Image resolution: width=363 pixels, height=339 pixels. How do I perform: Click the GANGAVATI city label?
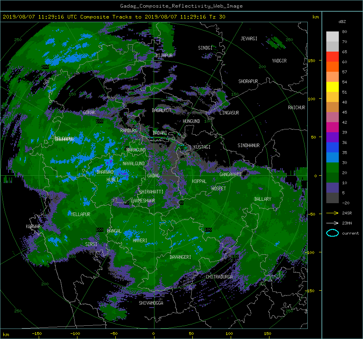pos(230,175)
